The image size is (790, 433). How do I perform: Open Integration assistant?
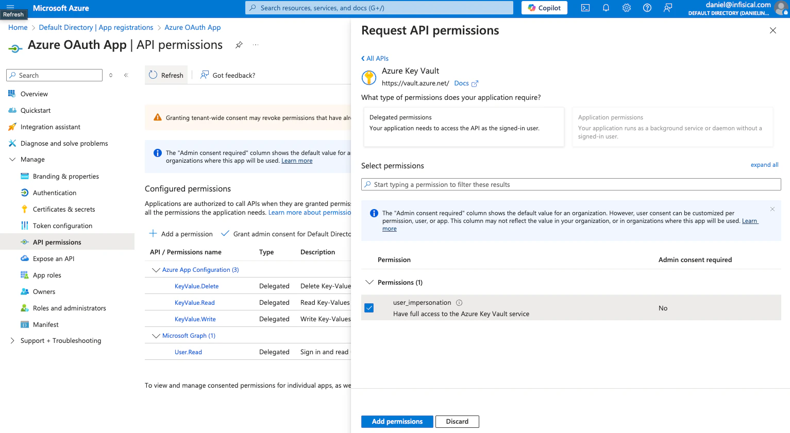tap(51, 127)
